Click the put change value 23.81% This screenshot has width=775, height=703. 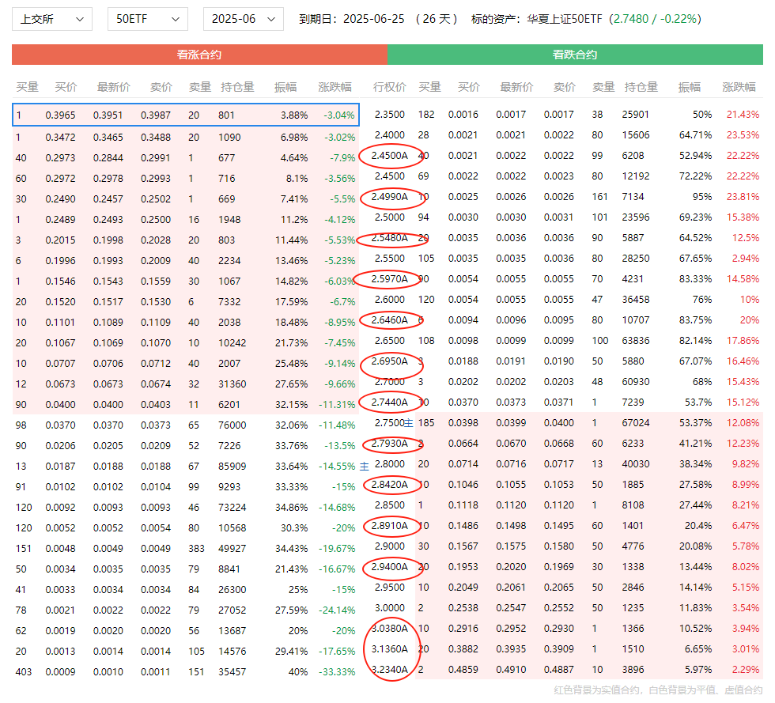743,197
